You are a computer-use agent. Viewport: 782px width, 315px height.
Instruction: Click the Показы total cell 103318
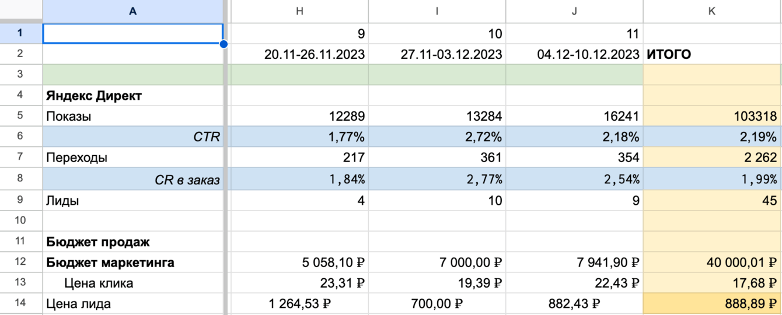click(x=712, y=116)
